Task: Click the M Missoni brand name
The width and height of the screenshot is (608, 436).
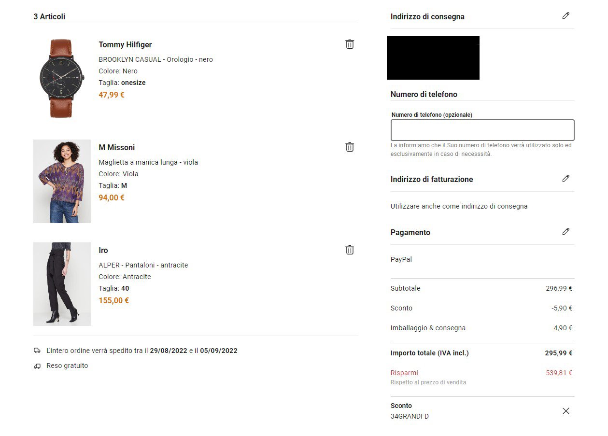Action: pos(116,147)
